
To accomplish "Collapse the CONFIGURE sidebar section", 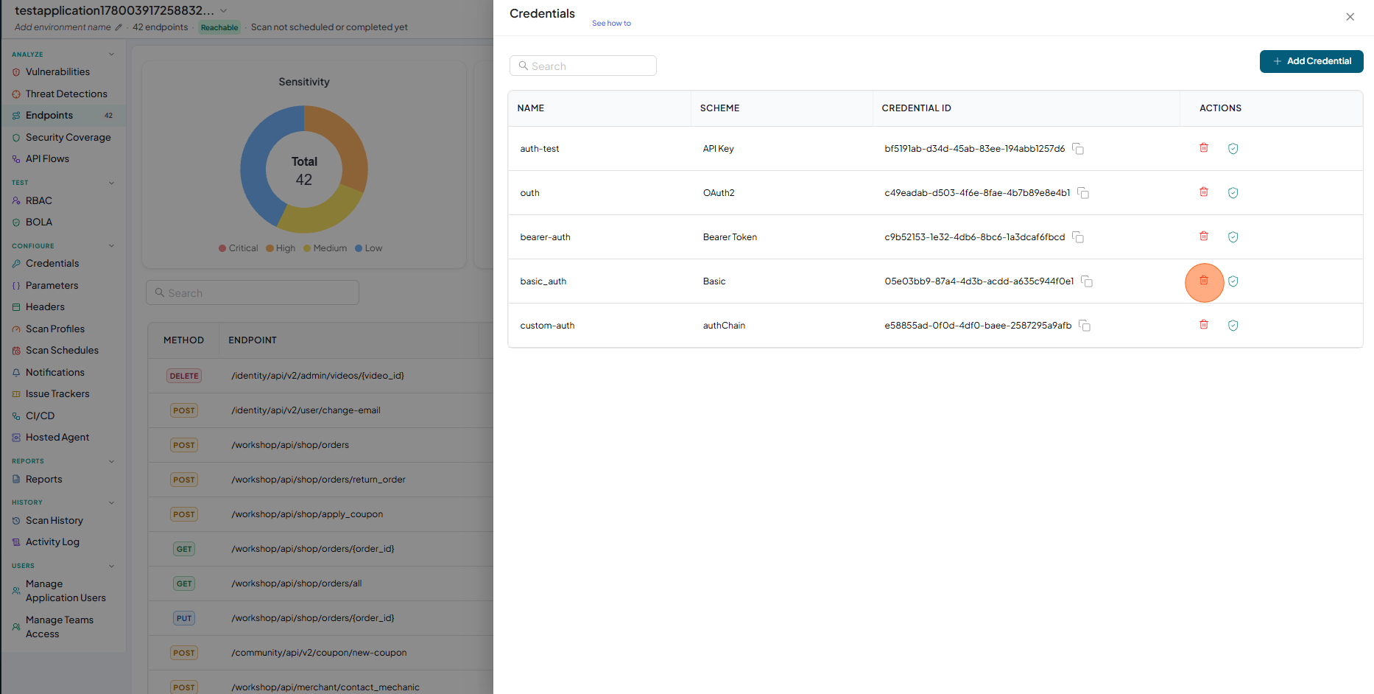I will (112, 246).
